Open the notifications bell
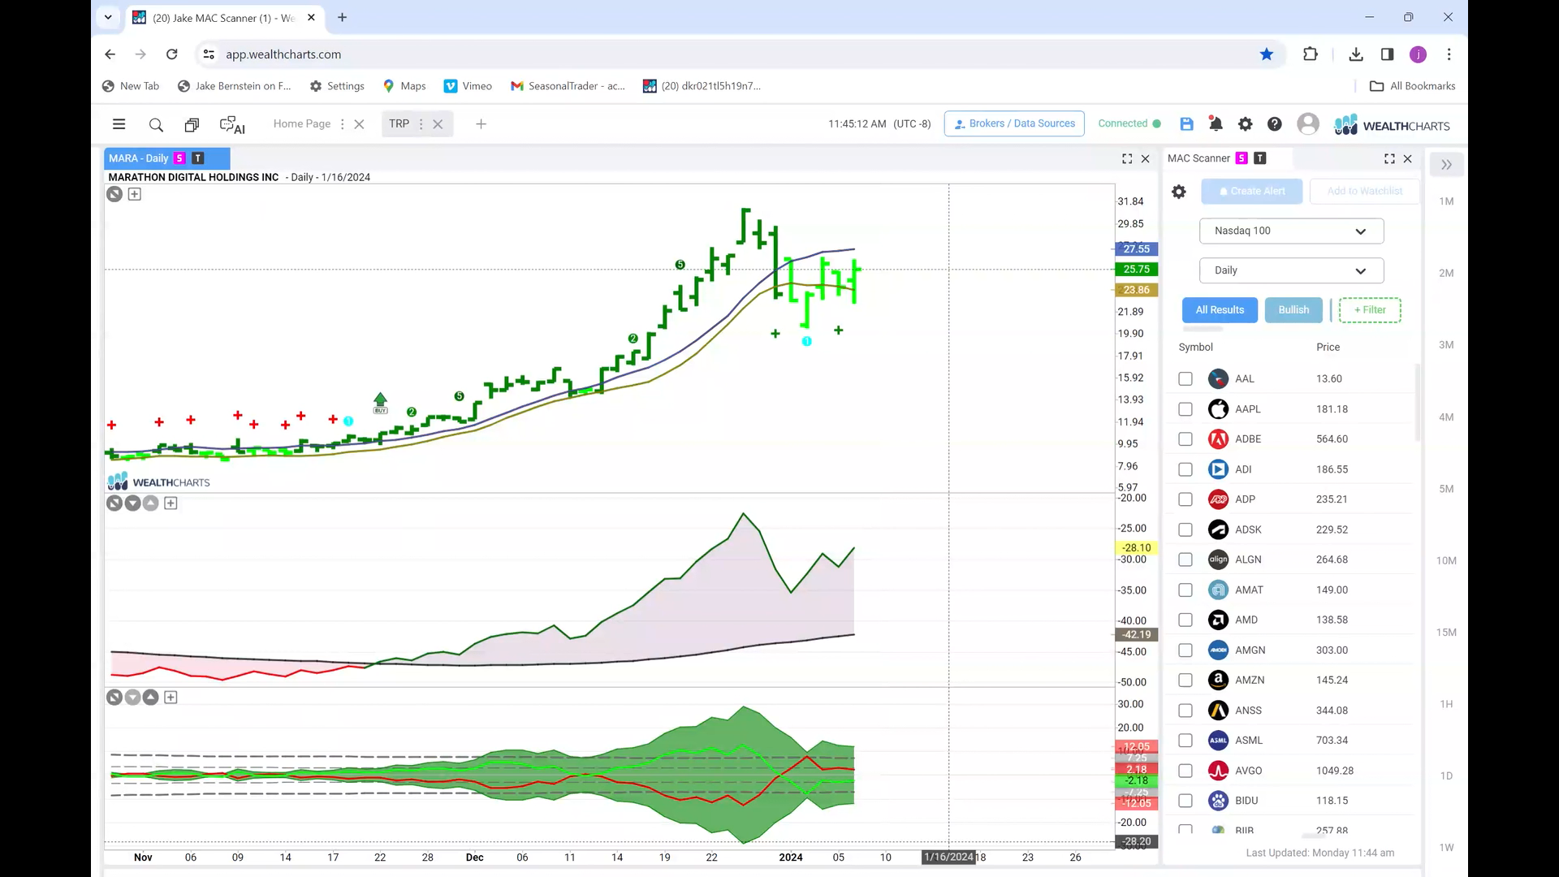 pyautogui.click(x=1216, y=124)
